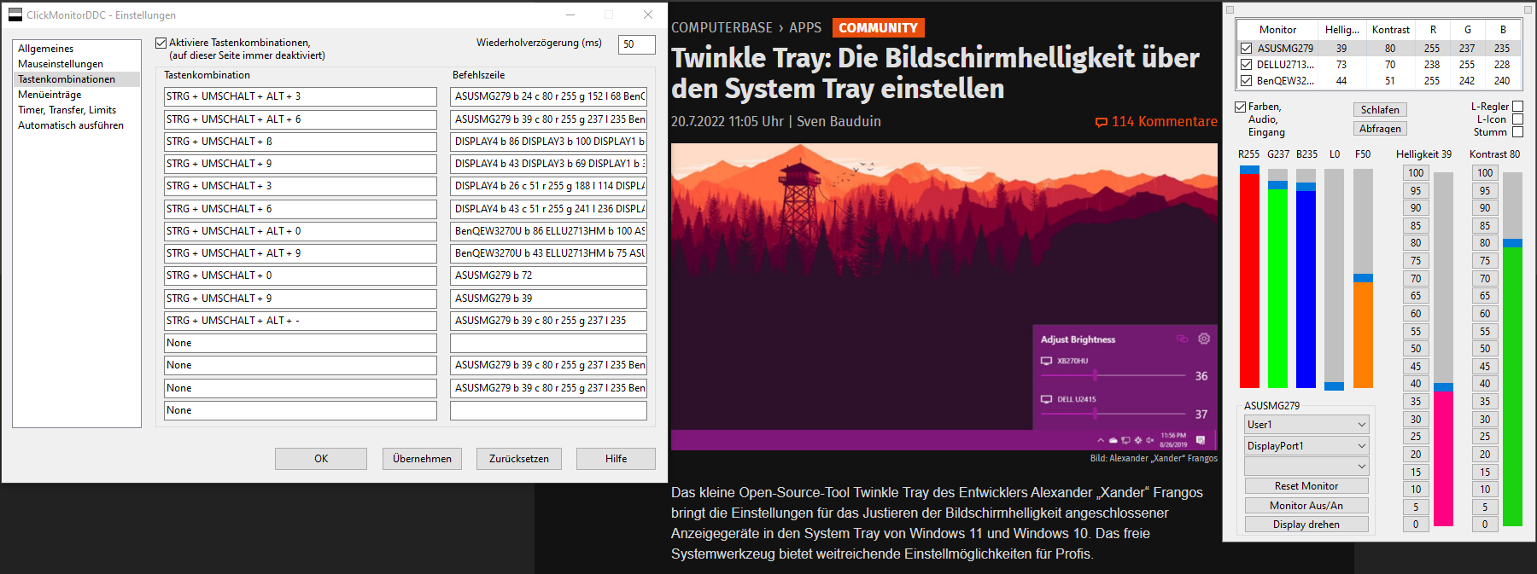The image size is (1537, 574).
Task: Click author name Sven Bauduin
Action: [839, 121]
